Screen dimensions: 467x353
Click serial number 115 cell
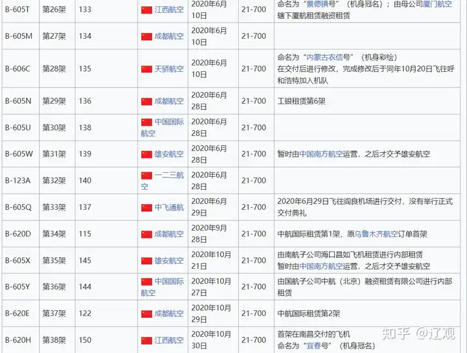coord(106,234)
